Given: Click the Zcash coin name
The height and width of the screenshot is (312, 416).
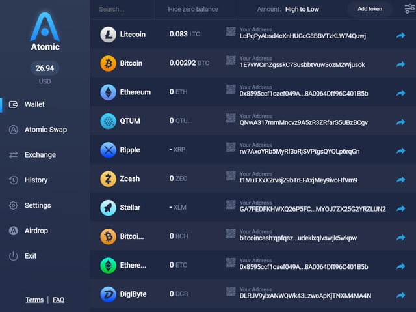Looking at the screenshot, I should pos(130,179).
